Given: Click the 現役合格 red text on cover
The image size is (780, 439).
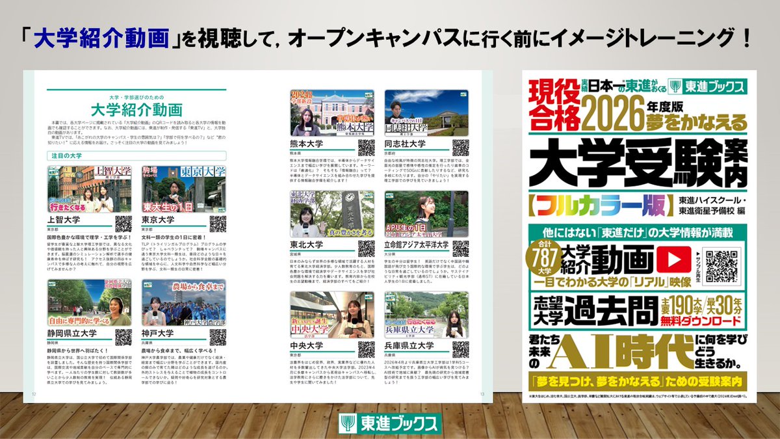Looking at the screenshot, I should (x=554, y=106).
